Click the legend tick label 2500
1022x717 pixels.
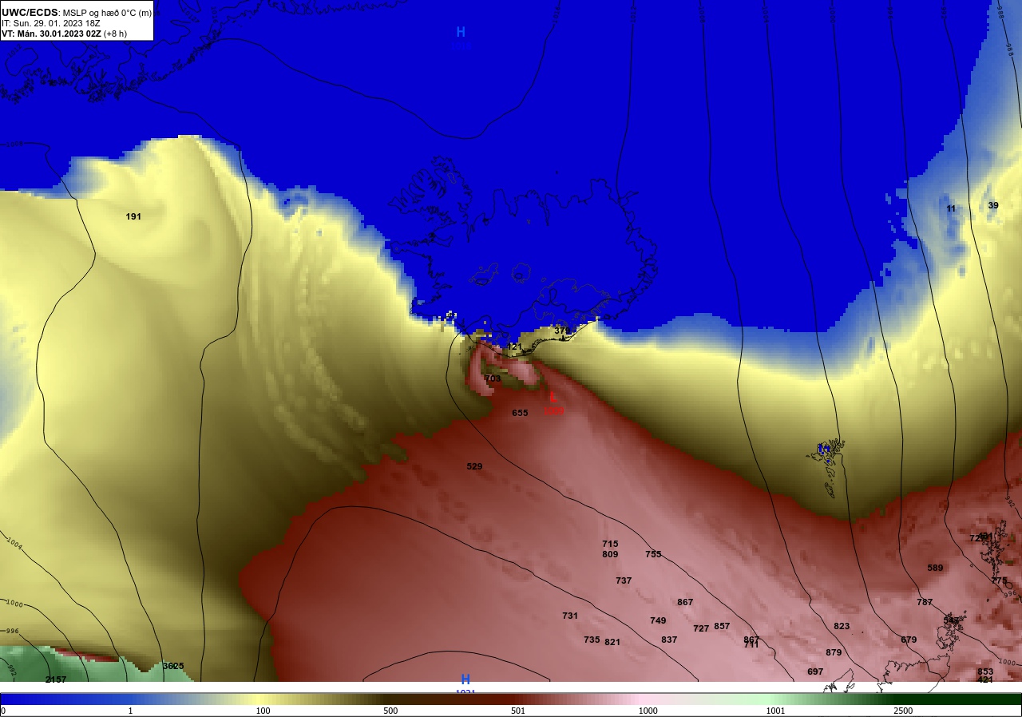pos(903,711)
